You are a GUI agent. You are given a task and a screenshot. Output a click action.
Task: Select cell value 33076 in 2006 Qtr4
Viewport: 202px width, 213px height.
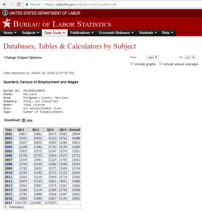coord(63,156)
